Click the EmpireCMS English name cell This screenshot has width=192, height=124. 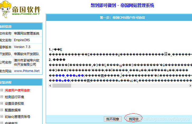click(x=27, y=40)
